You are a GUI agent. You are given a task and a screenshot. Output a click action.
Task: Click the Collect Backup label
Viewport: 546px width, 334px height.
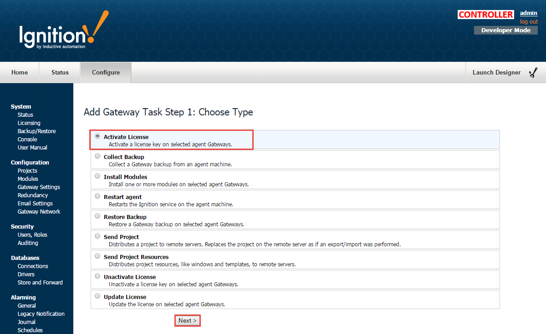click(x=124, y=157)
